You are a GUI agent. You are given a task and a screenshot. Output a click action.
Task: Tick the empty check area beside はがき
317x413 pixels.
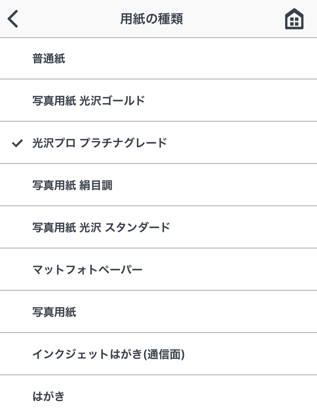pyautogui.click(x=17, y=396)
